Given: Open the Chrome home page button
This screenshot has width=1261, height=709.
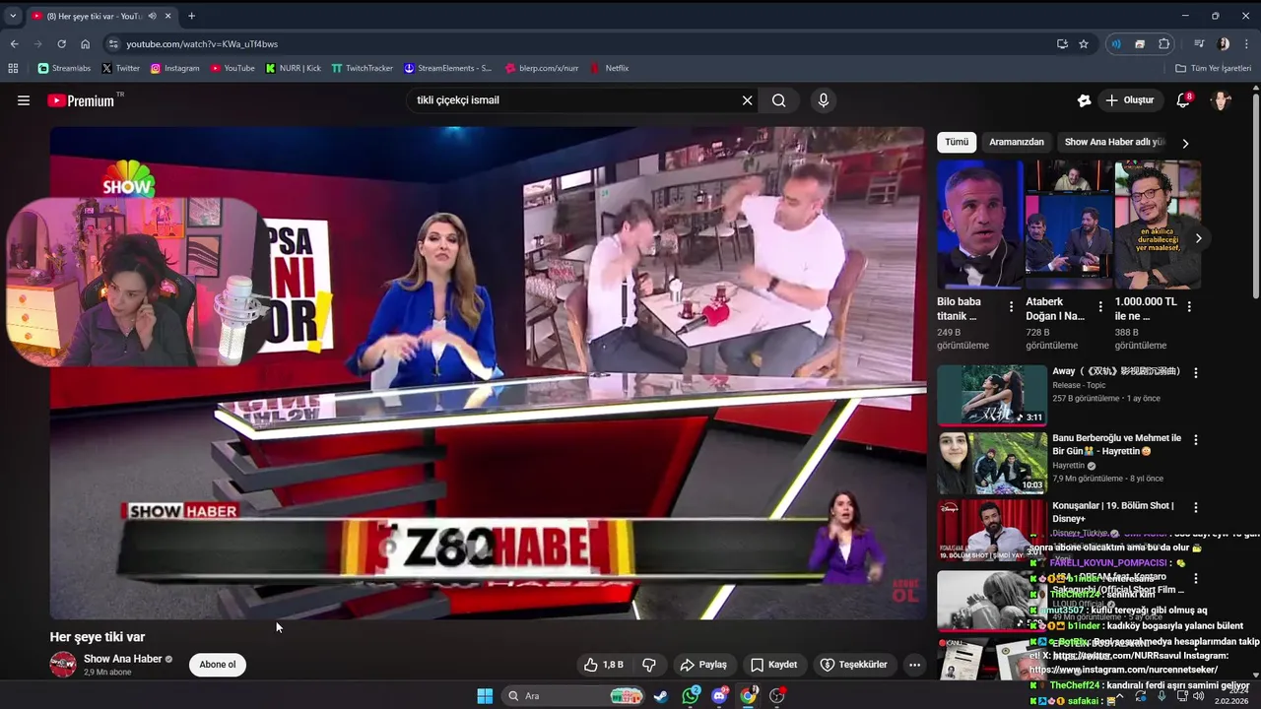Looking at the screenshot, I should 85,44.
